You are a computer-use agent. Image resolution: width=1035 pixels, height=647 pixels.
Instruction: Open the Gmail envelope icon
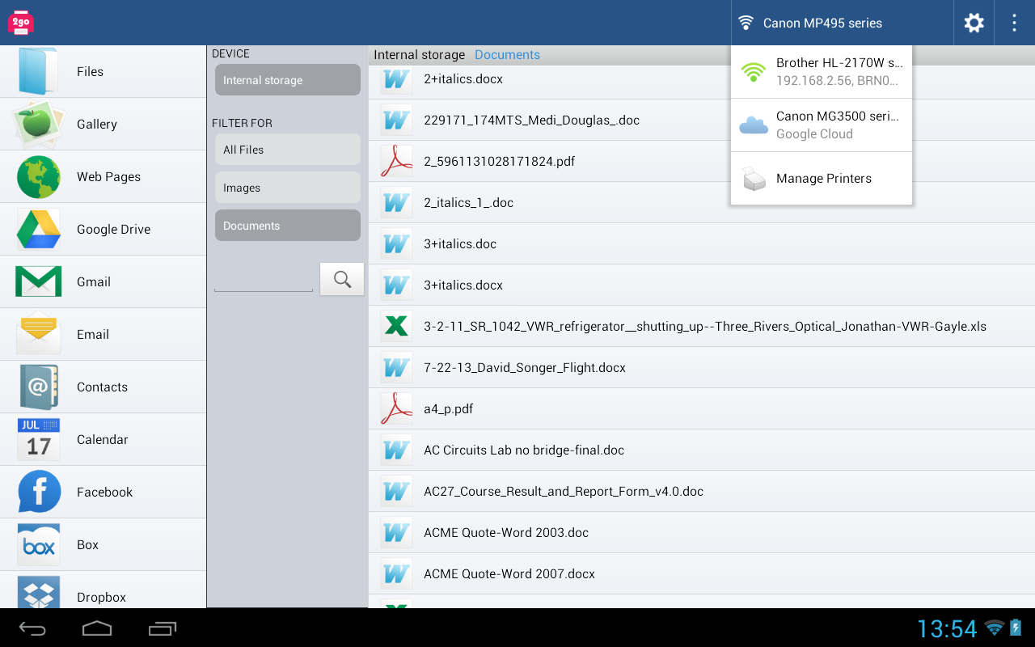pos(38,281)
